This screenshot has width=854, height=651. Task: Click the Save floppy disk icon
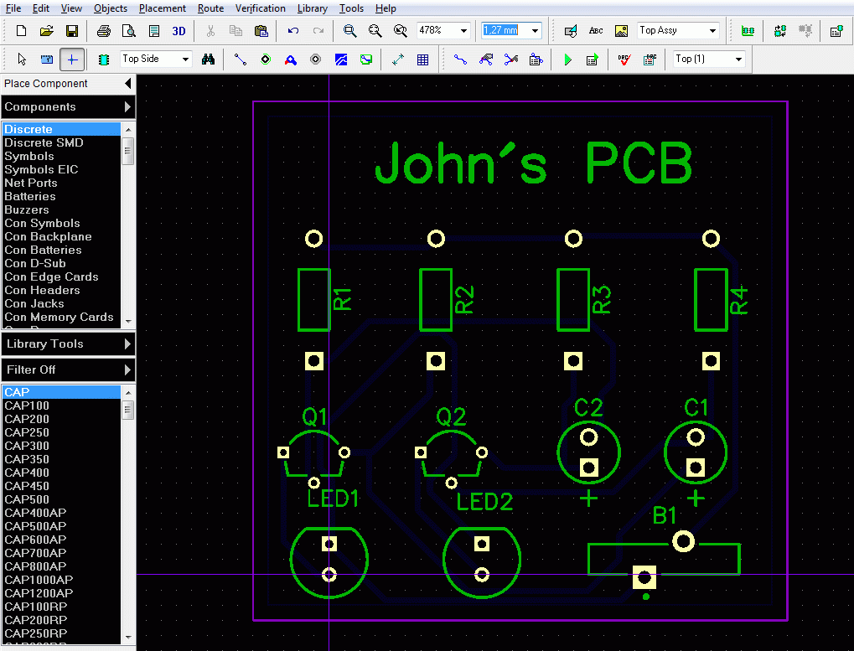click(72, 31)
